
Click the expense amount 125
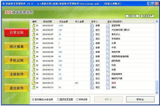coord(60,79)
